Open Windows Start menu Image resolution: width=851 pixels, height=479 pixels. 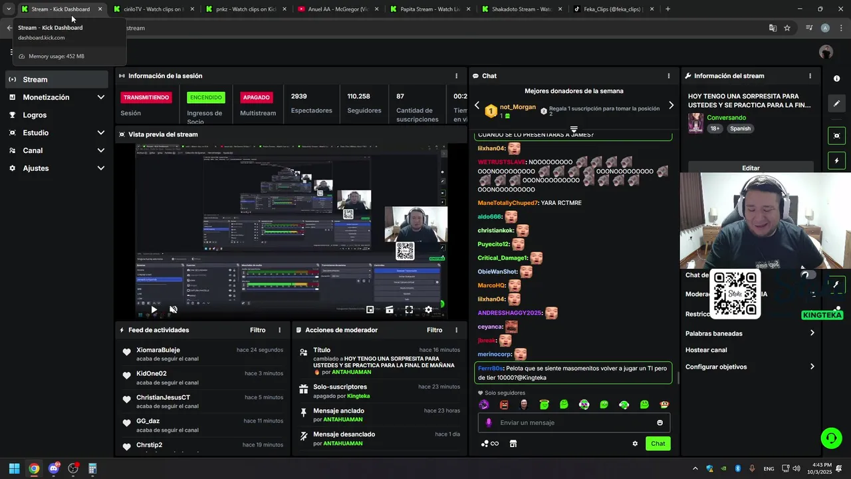(x=14, y=468)
